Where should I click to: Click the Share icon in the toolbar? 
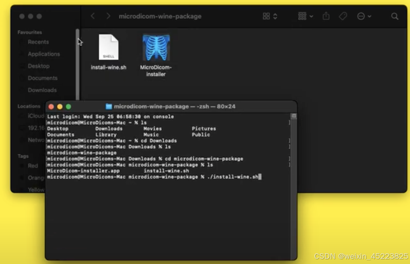coord(326,16)
